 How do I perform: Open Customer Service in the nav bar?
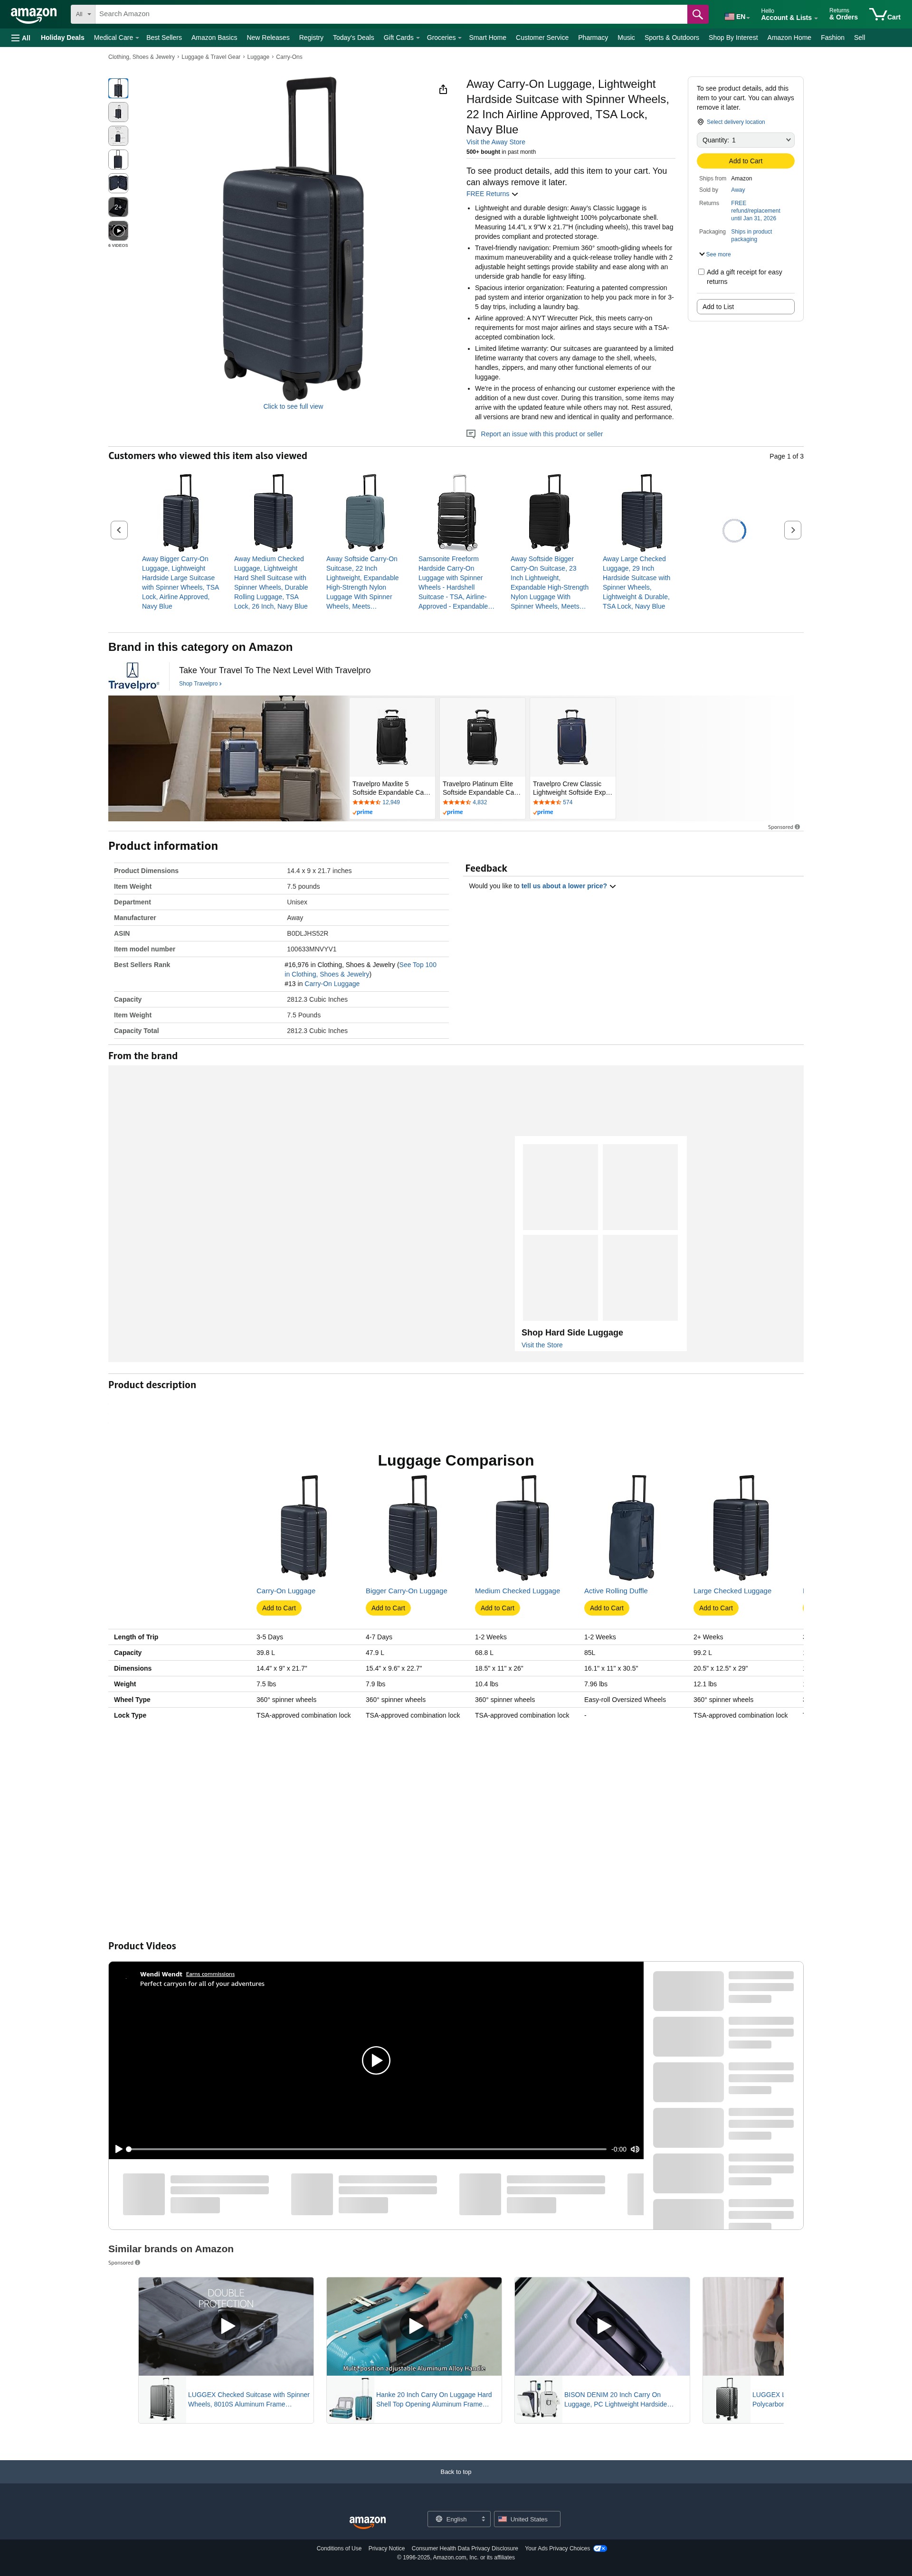(542, 37)
